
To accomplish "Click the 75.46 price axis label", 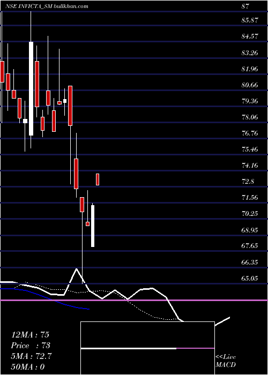I will pyautogui.click(x=250, y=149).
